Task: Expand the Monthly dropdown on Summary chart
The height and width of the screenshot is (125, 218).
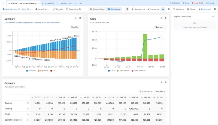Action: [75, 27]
